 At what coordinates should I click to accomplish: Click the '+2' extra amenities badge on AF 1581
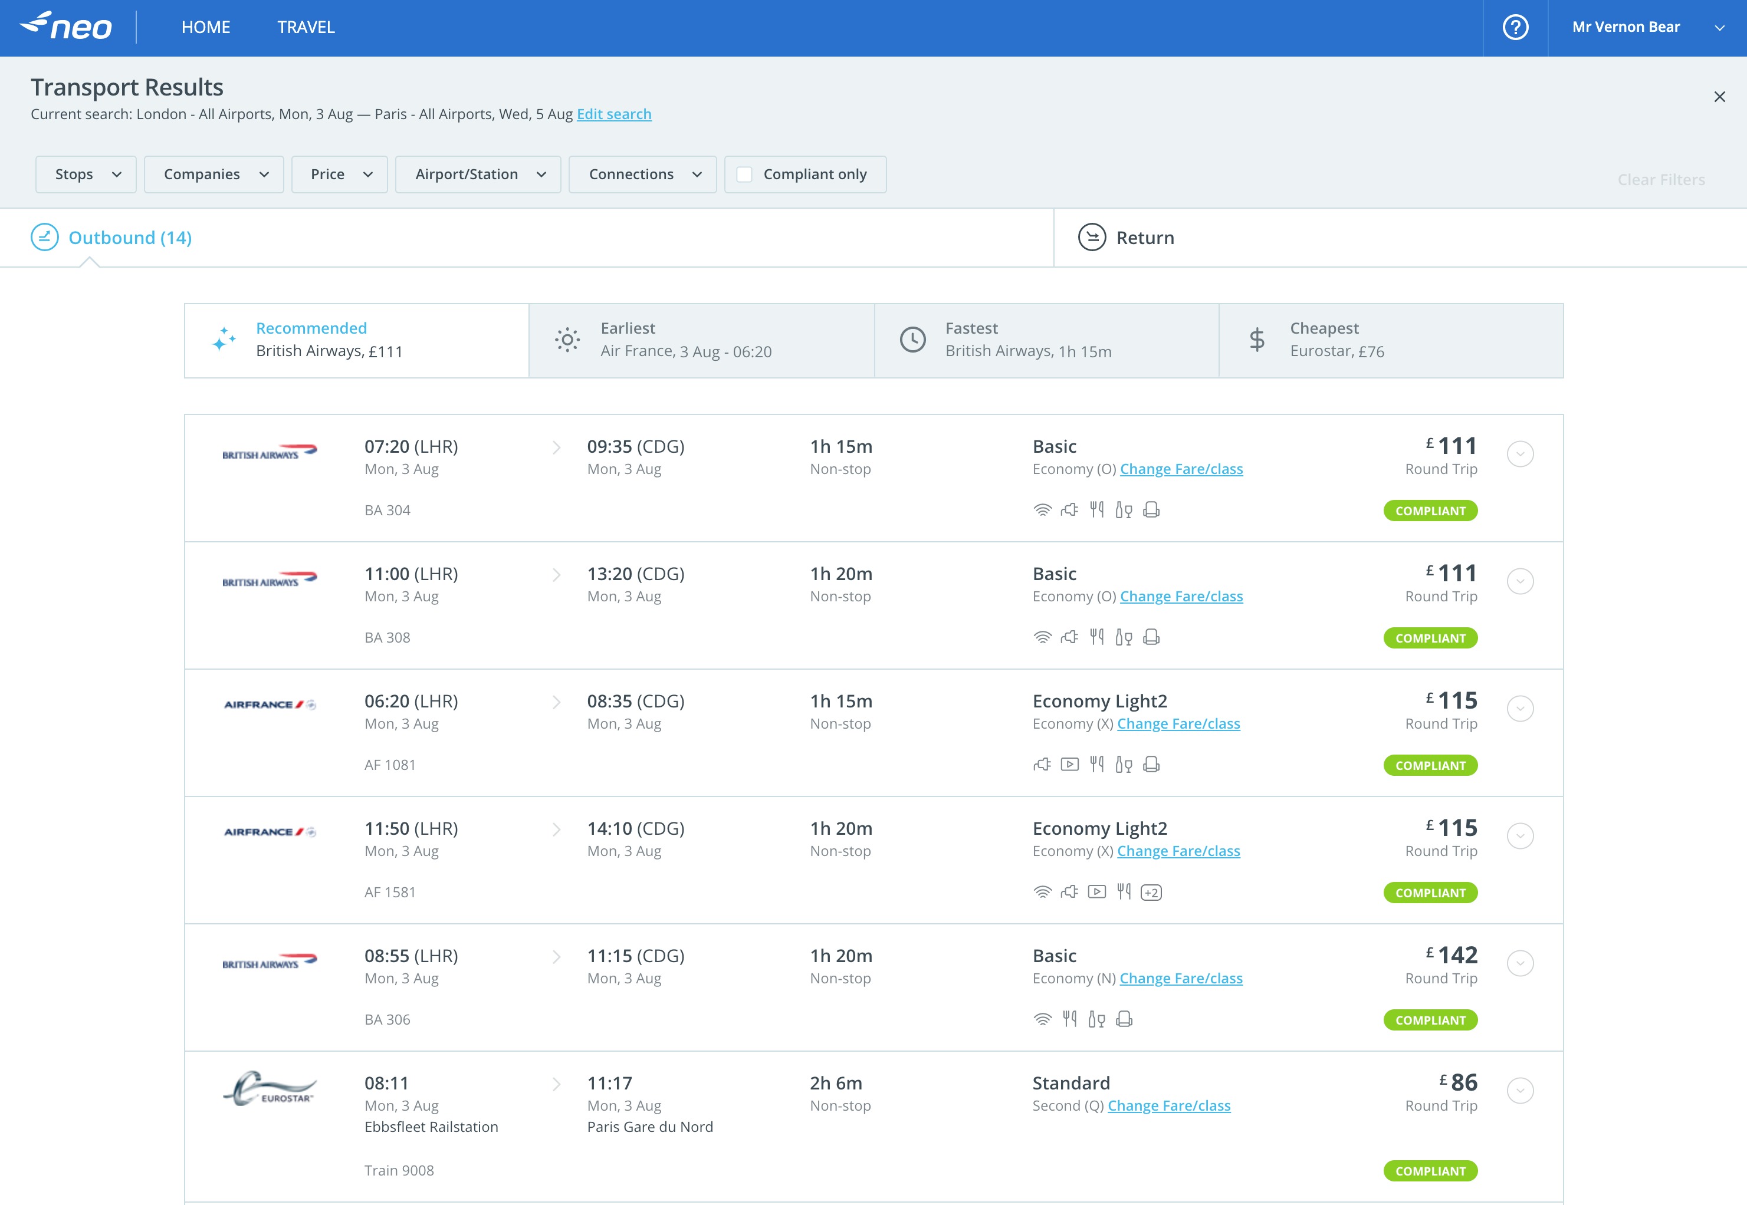point(1152,892)
